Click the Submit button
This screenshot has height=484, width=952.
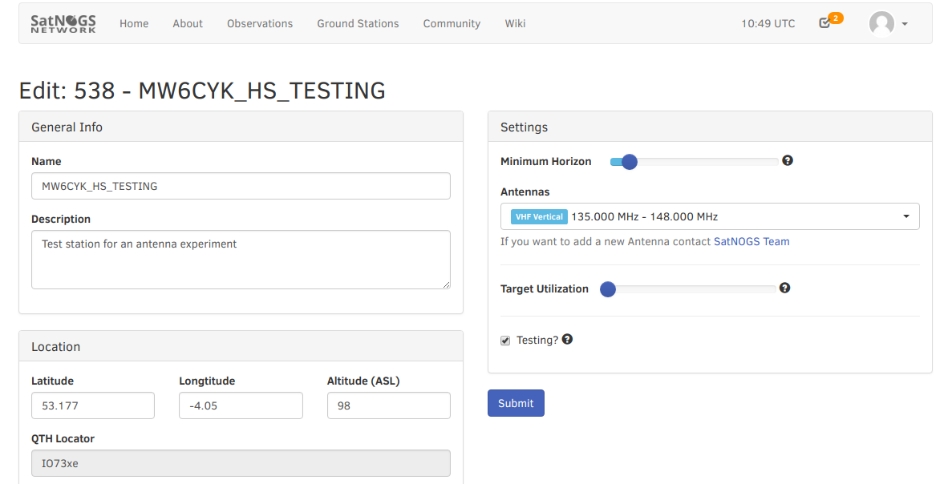pyautogui.click(x=516, y=403)
